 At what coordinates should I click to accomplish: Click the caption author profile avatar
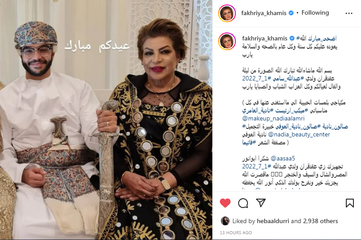(227, 41)
